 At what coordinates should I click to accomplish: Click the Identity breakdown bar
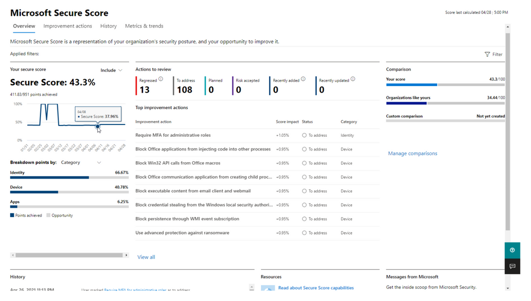click(x=69, y=177)
